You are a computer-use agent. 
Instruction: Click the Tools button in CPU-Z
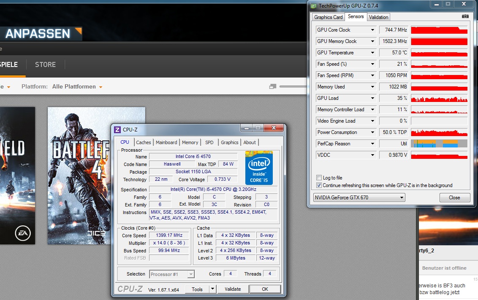tap(197, 289)
